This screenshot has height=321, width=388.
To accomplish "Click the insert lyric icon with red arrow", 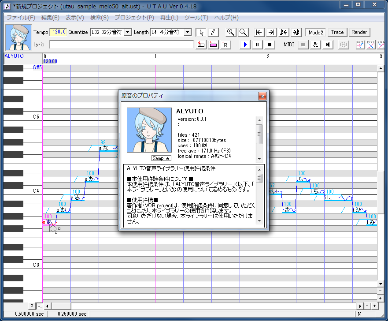I will (201, 45).
